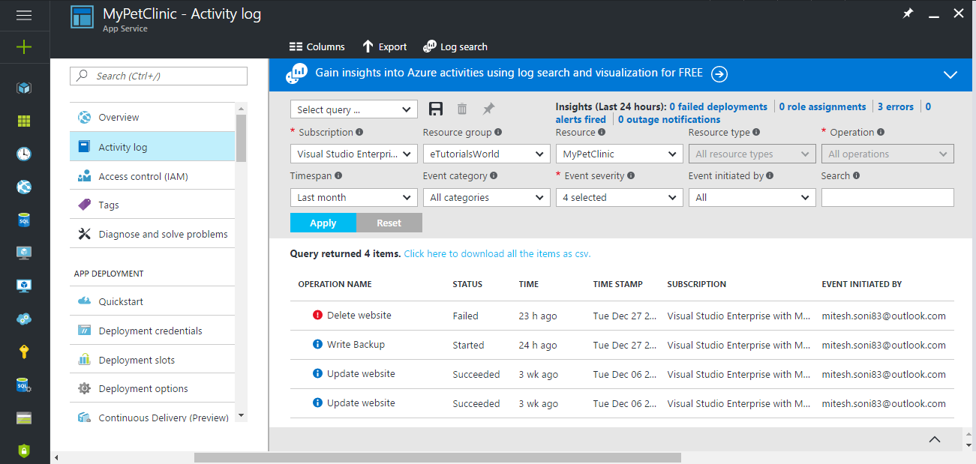Focus the Search (Ctrl+/) menu field
Viewport: 976px width, 464px height.
158,76
